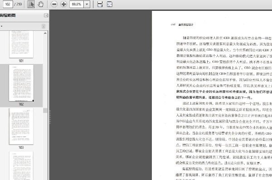Open the zoom percentage dropdown arrow
Image resolution: width=272 pixels, height=180 pixels.
pyautogui.click(x=87, y=4)
